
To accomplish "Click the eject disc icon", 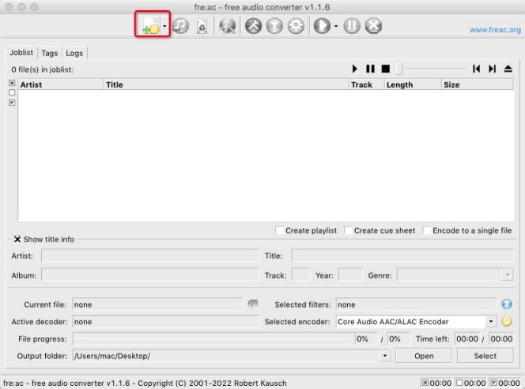I will (508, 69).
